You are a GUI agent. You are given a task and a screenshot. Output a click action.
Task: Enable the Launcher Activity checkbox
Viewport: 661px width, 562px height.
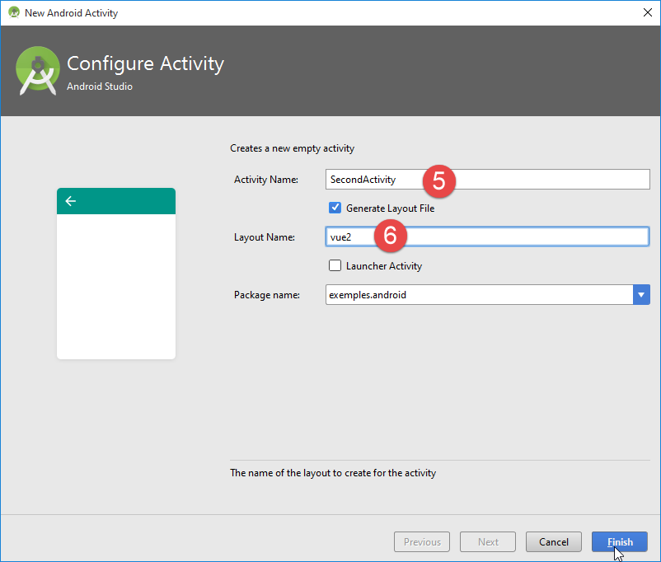pyautogui.click(x=335, y=265)
